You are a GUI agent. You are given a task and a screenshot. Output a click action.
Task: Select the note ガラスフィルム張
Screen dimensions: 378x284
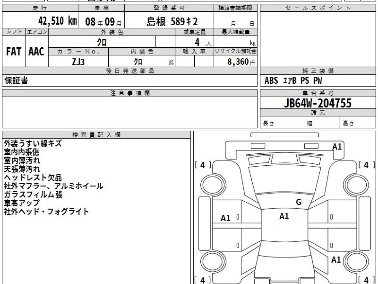coord(33,195)
